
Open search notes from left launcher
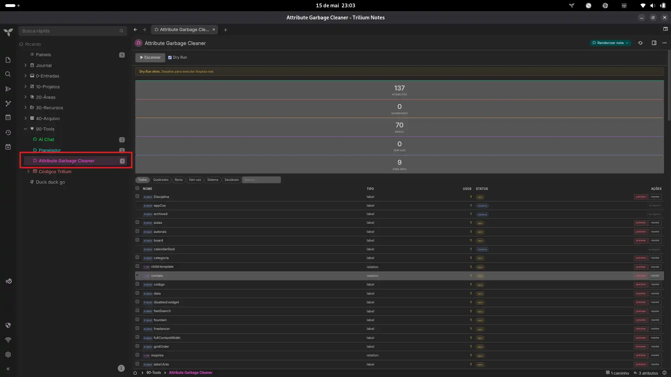(x=8, y=74)
